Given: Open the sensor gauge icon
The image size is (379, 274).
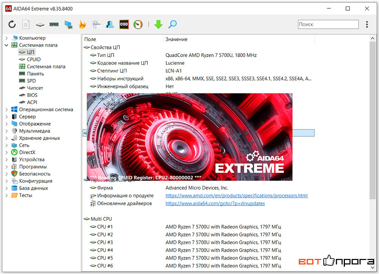Looking at the screenshot, I should tap(138, 24).
